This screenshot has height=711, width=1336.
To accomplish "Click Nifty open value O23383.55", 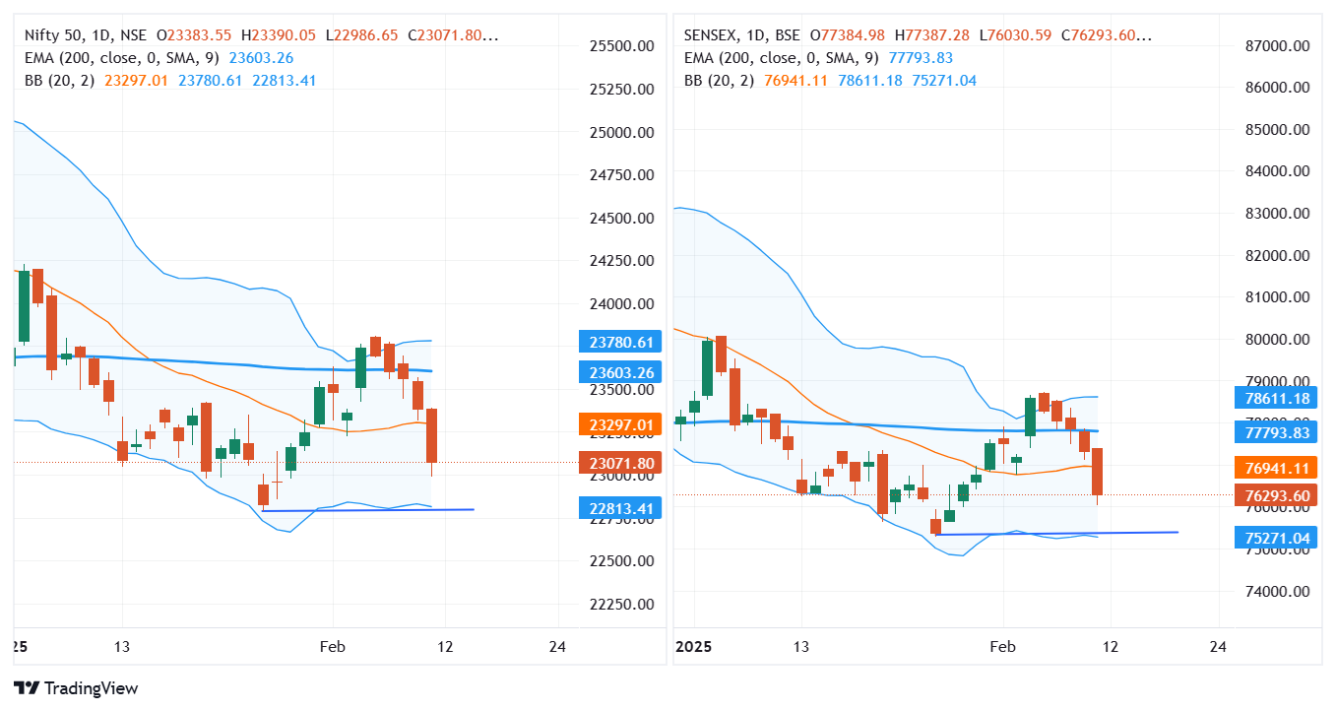I will click(x=194, y=35).
